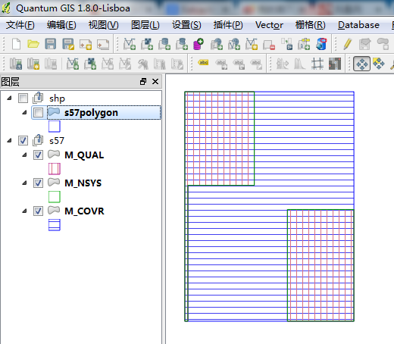The height and width of the screenshot is (344, 394).
Task: Save project using the floppy disk icon
Action: click(x=51, y=44)
